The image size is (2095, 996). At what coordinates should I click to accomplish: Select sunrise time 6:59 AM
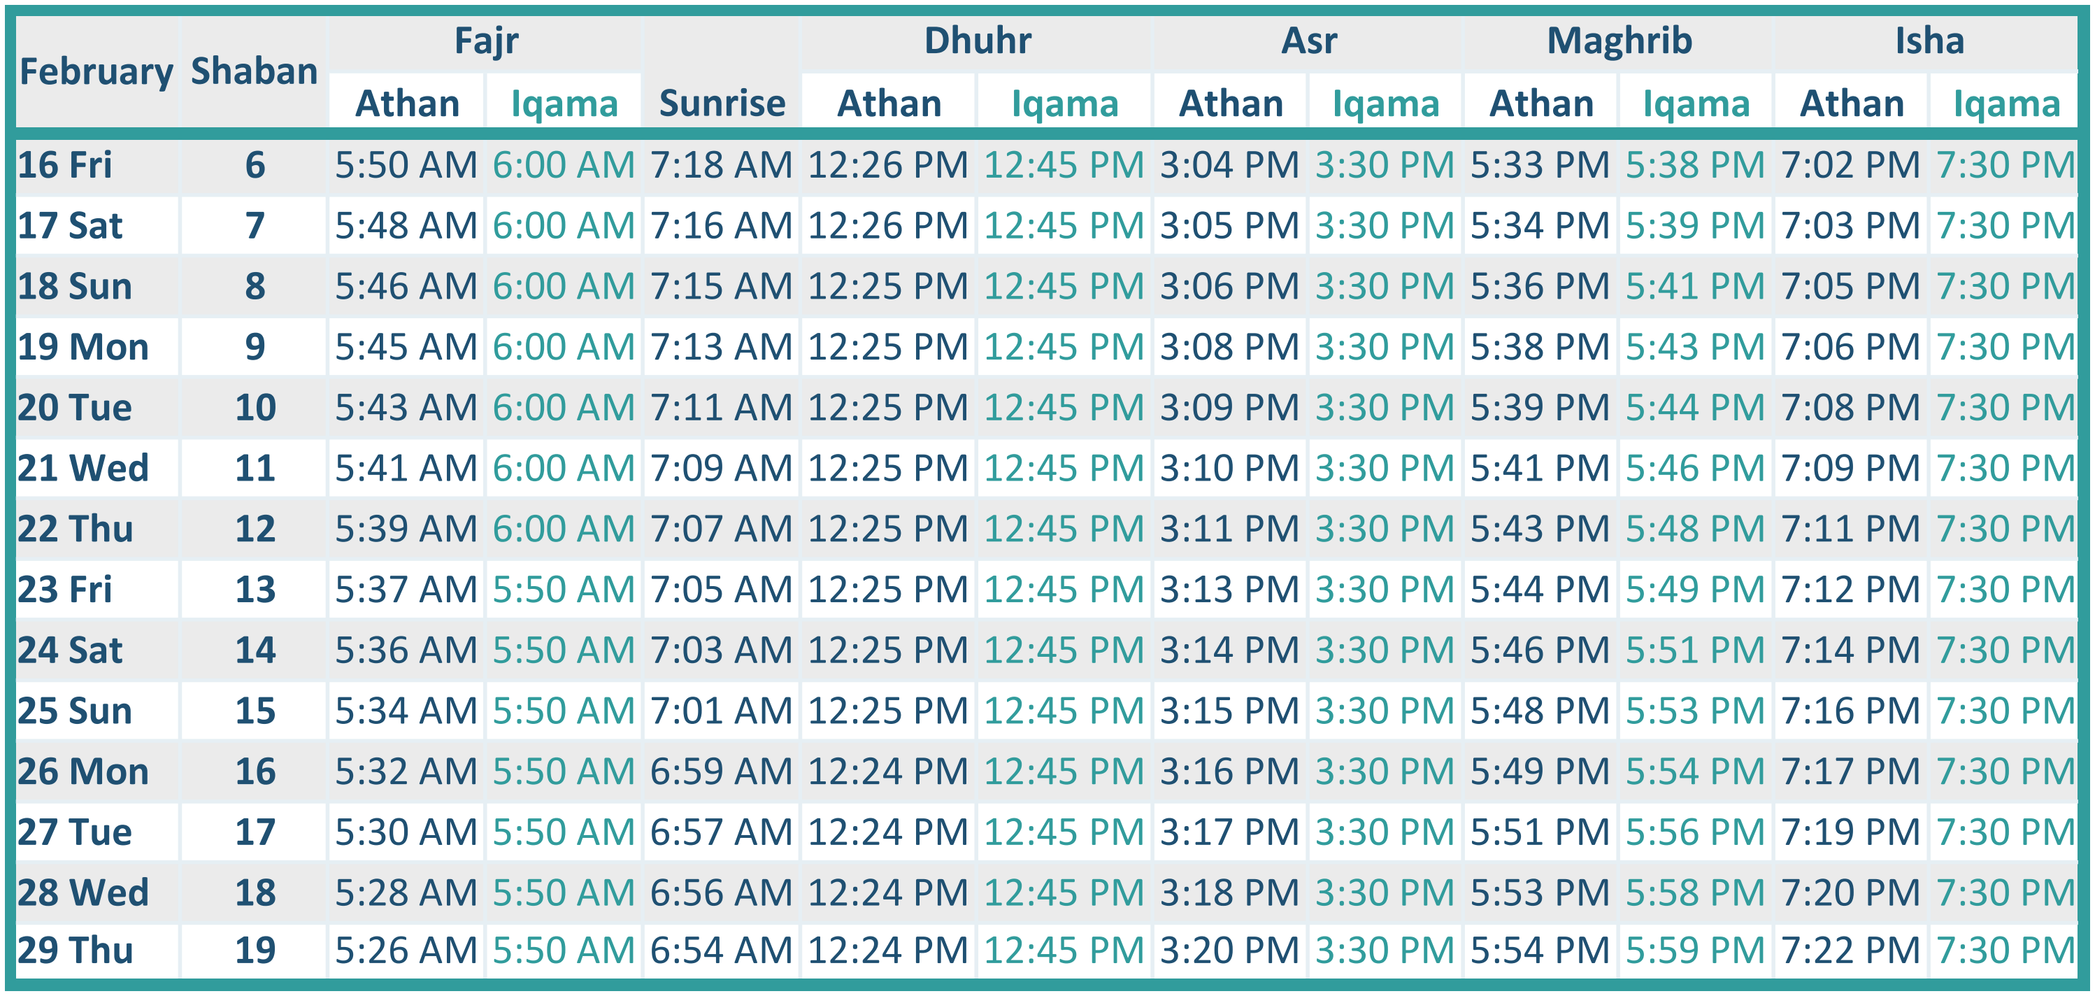coord(722,771)
